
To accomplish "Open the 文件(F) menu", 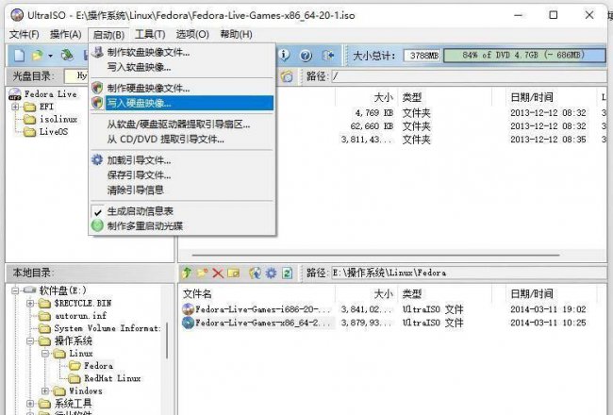I will pos(25,34).
